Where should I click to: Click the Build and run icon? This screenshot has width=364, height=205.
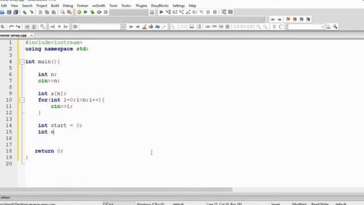[92, 12]
